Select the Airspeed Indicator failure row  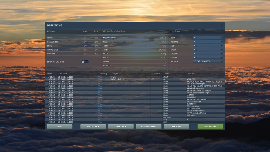135,102
